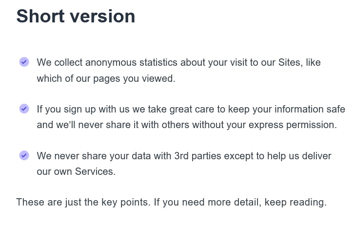Screen dimensions: 355x225
Task: Click the line "which of our pages you viewed."
Action: pyautogui.click(x=106, y=79)
